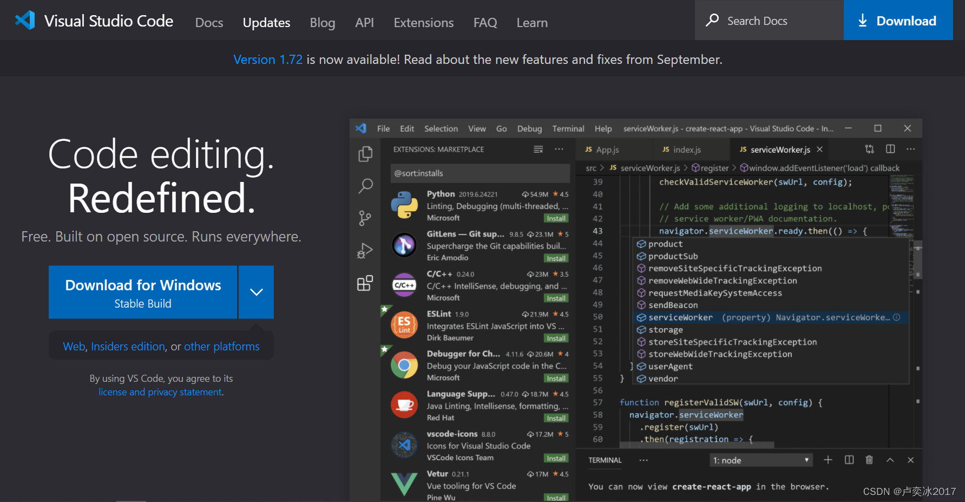The image size is (965, 502).
Task: Open the Terminal menu
Action: tap(568, 128)
